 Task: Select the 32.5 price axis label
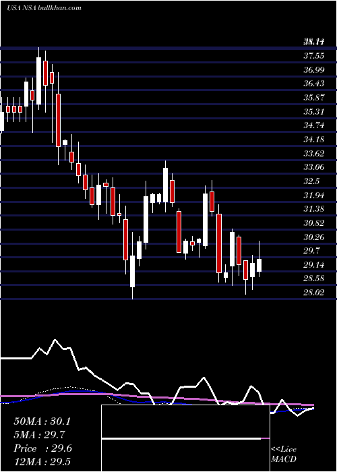point(311,181)
